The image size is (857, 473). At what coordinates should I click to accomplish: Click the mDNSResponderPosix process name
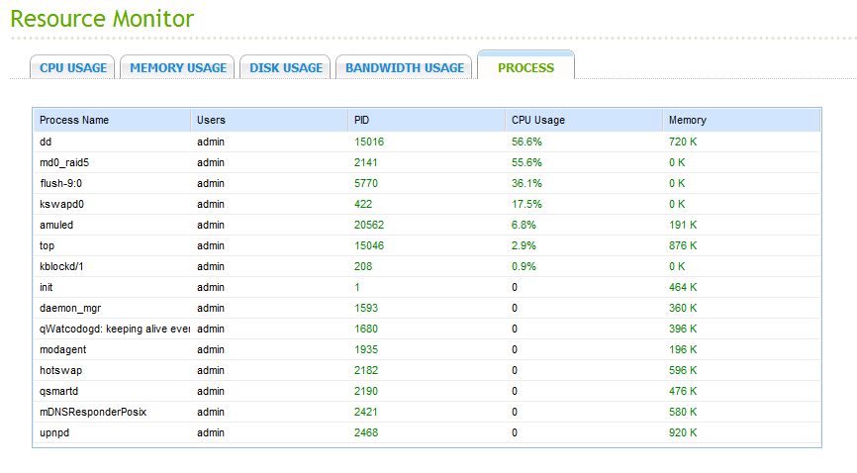point(92,412)
